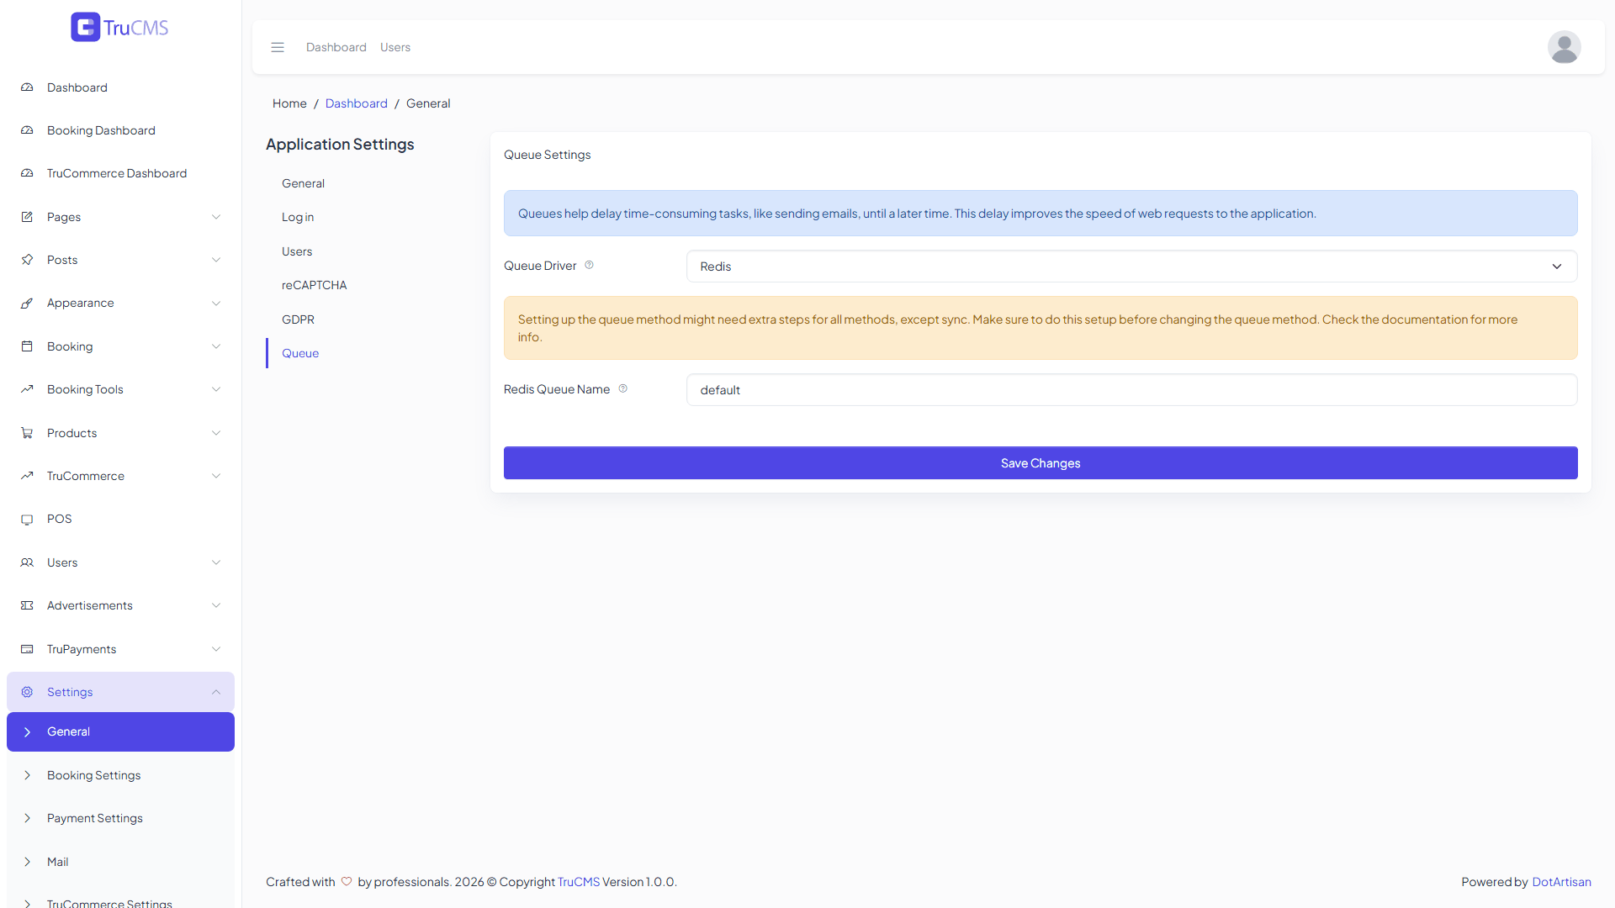The width and height of the screenshot is (1615, 908).
Task: Open Booking Settings submenu item
Action: pos(120,775)
